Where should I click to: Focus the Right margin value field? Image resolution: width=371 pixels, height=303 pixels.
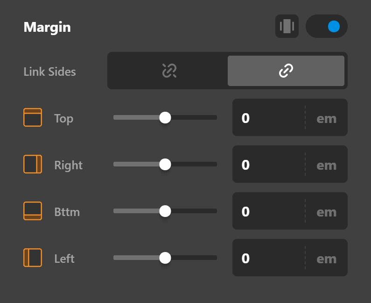tap(269, 164)
